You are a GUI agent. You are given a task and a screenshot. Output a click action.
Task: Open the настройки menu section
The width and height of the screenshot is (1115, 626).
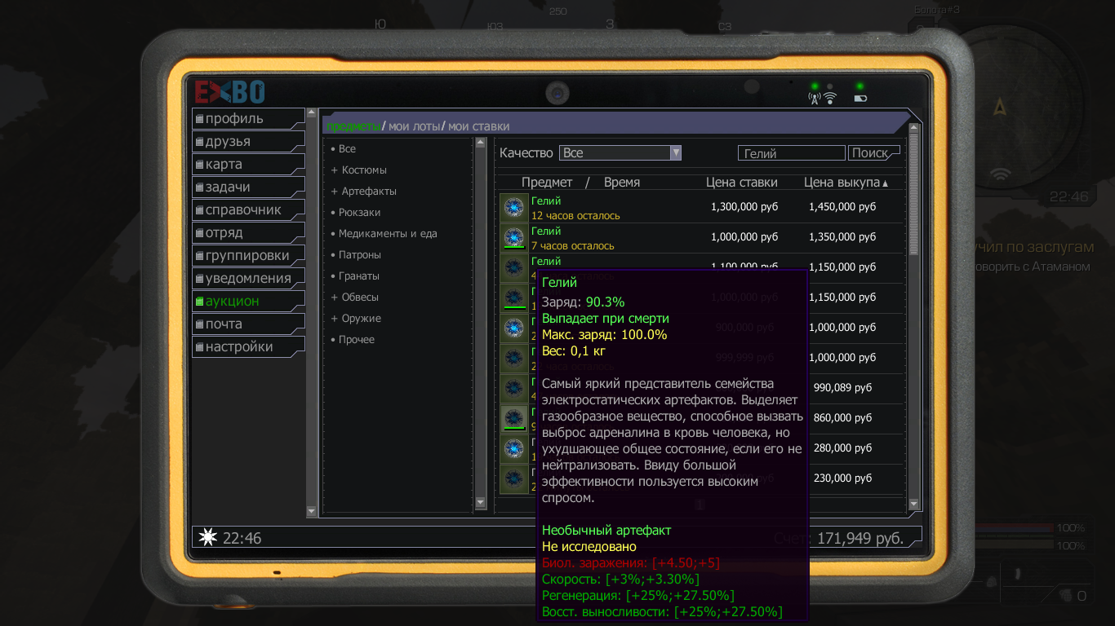click(248, 346)
